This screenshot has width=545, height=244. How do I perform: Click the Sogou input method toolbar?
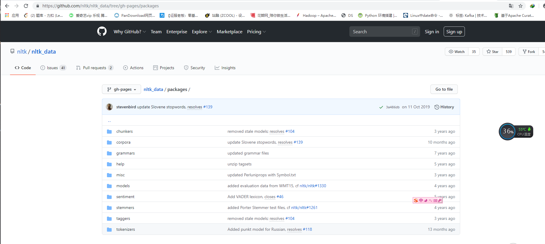pos(428,200)
